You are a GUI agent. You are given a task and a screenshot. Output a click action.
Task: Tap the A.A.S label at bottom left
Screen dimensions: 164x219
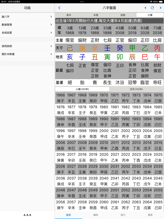pos(27,215)
